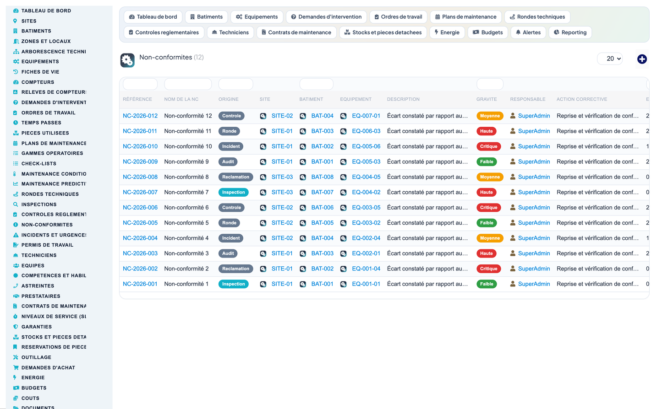Click the blue plus add icon

click(642, 59)
